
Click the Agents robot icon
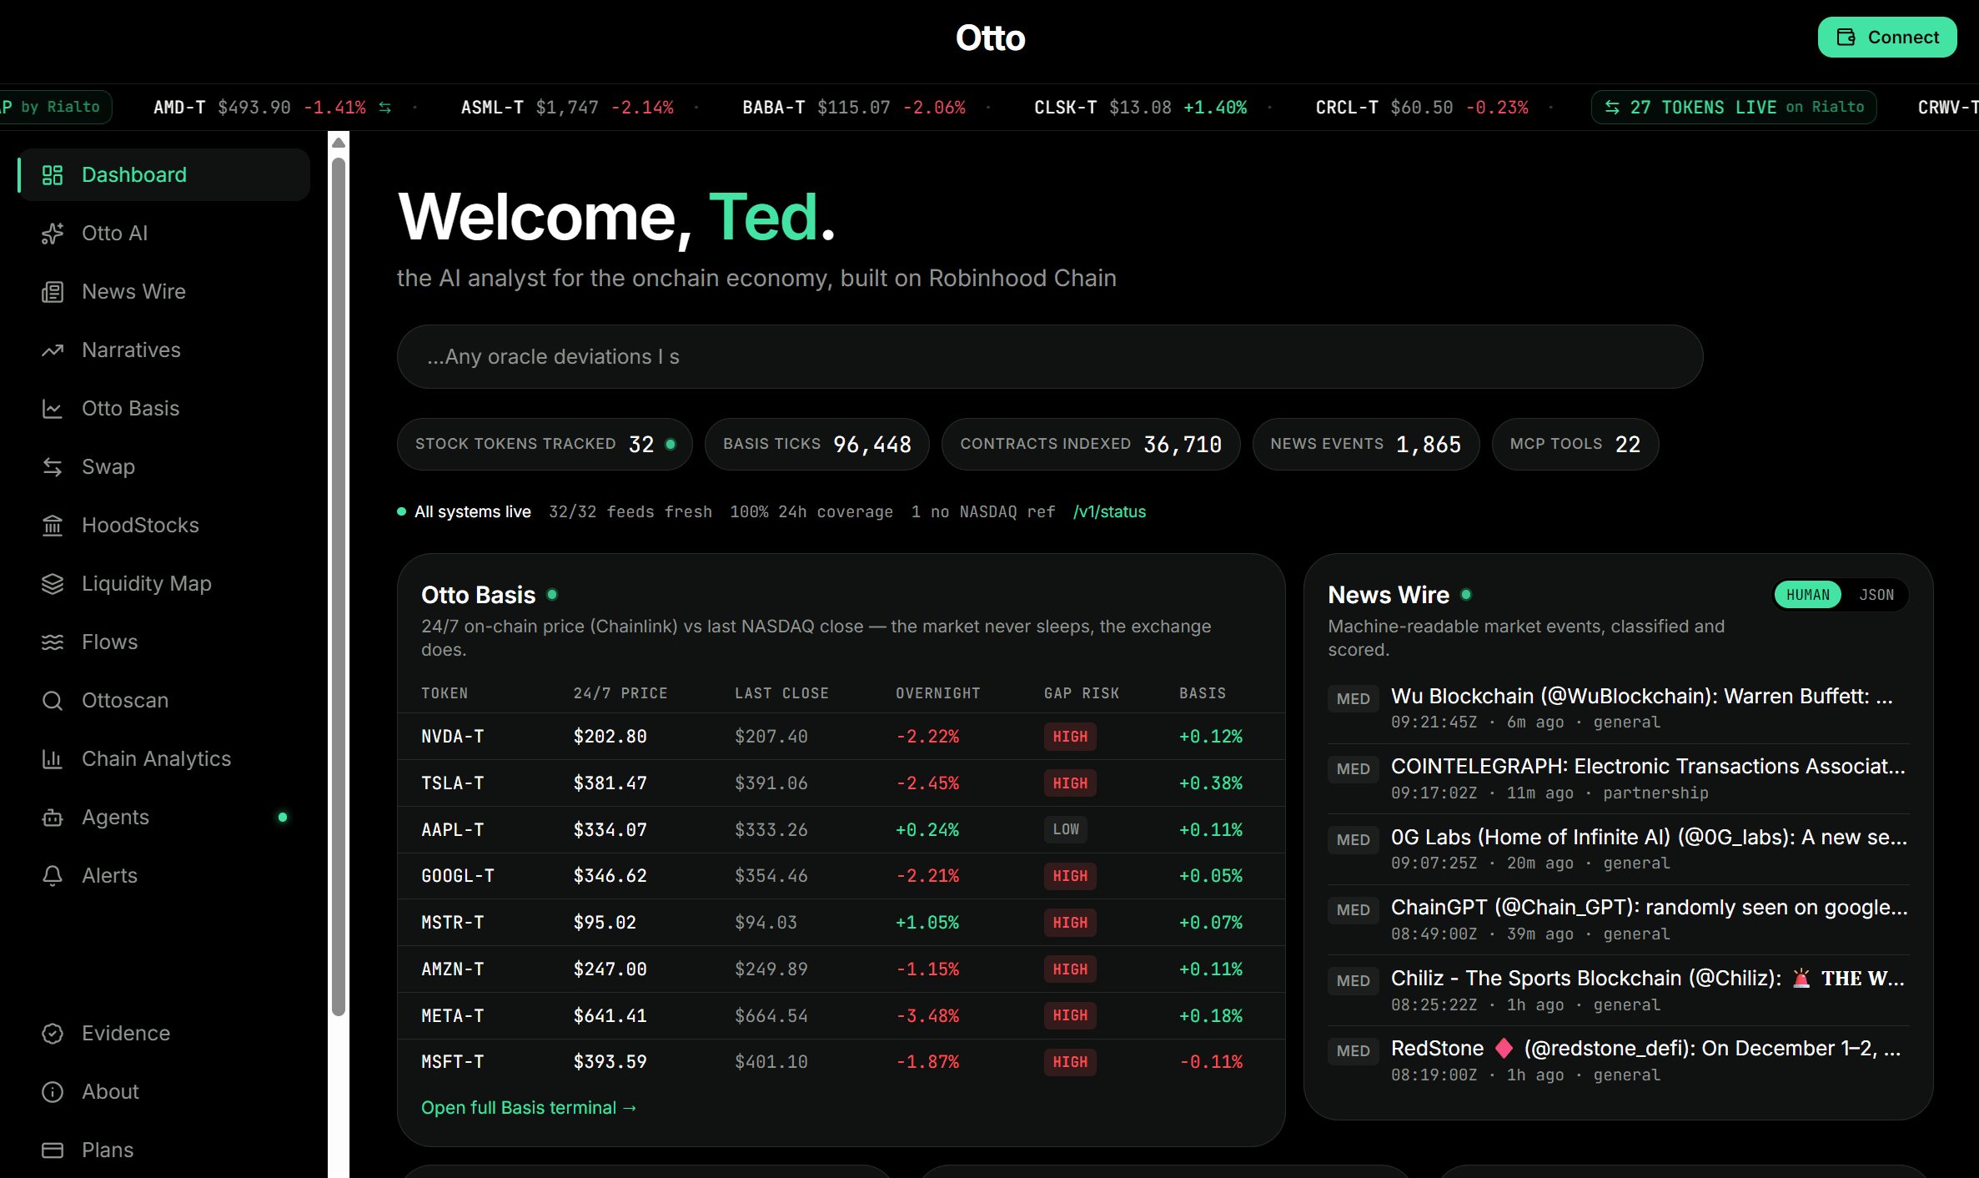point(53,818)
